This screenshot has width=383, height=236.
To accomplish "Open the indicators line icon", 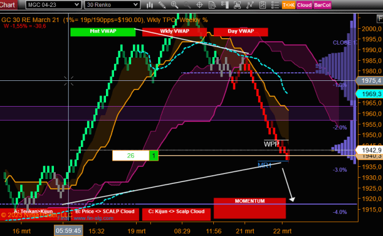I will coord(250,5).
